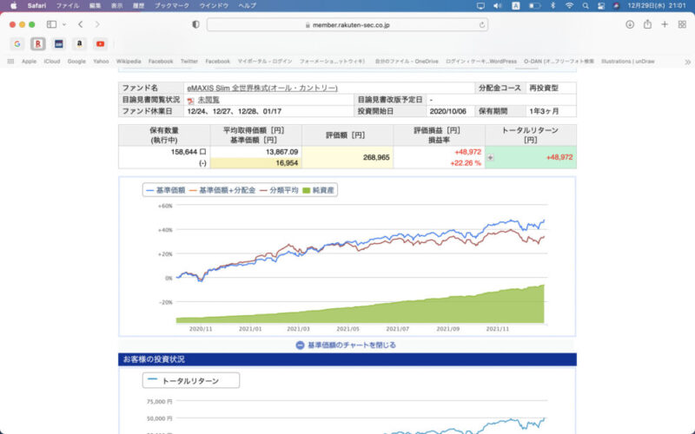This screenshot has height=434, width=695.
Task: Select the 損益率 value +22.26 %
Action: 466,163
